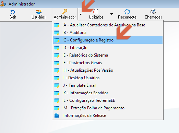
Task: Click icon beside M - Extração Folha de Pagamento
Action: coord(57,108)
